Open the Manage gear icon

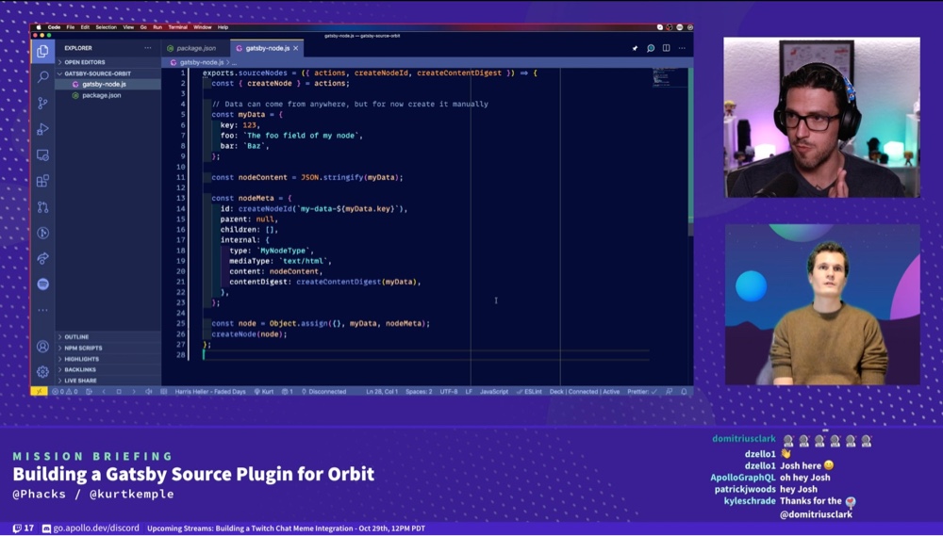click(42, 372)
